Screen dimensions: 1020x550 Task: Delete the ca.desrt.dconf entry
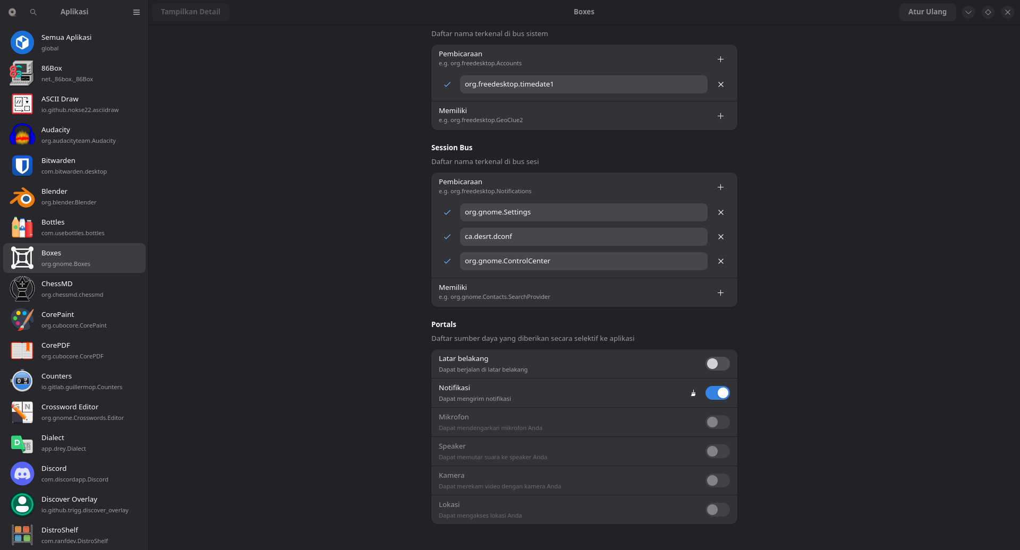click(721, 237)
